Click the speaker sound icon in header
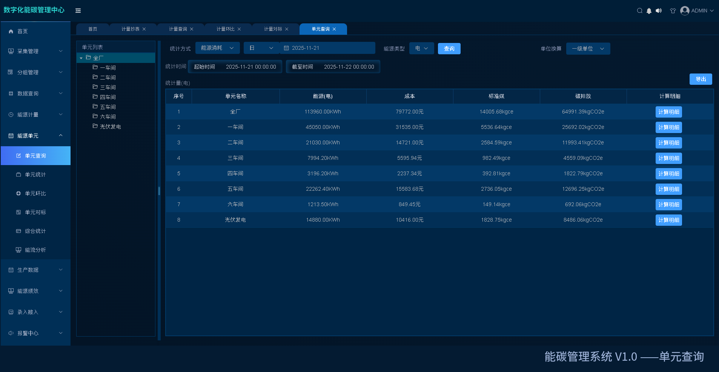This screenshot has width=719, height=372. [659, 11]
